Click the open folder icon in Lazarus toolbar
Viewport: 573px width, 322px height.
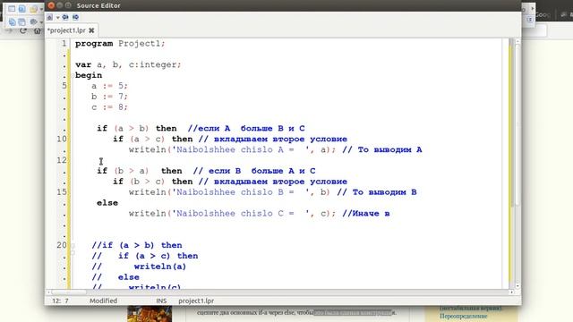[x=33, y=9]
